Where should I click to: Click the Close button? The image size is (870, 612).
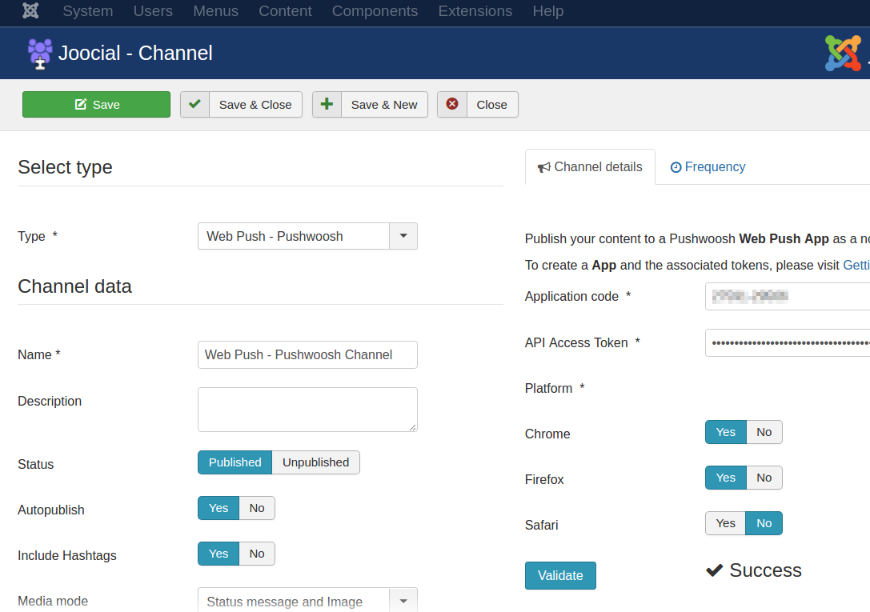(478, 104)
